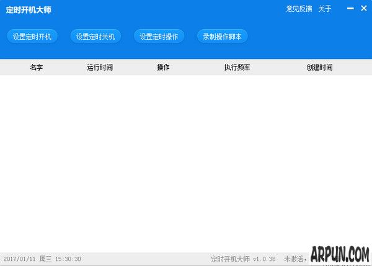Viewport: 372px width, 266px height.
Task: Start 录制操作脚本 recording
Action: [223, 37]
